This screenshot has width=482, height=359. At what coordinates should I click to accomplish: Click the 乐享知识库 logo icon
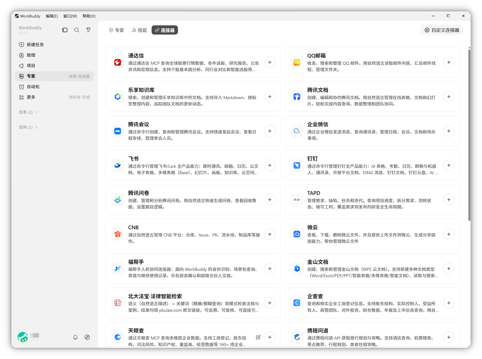[x=118, y=97]
